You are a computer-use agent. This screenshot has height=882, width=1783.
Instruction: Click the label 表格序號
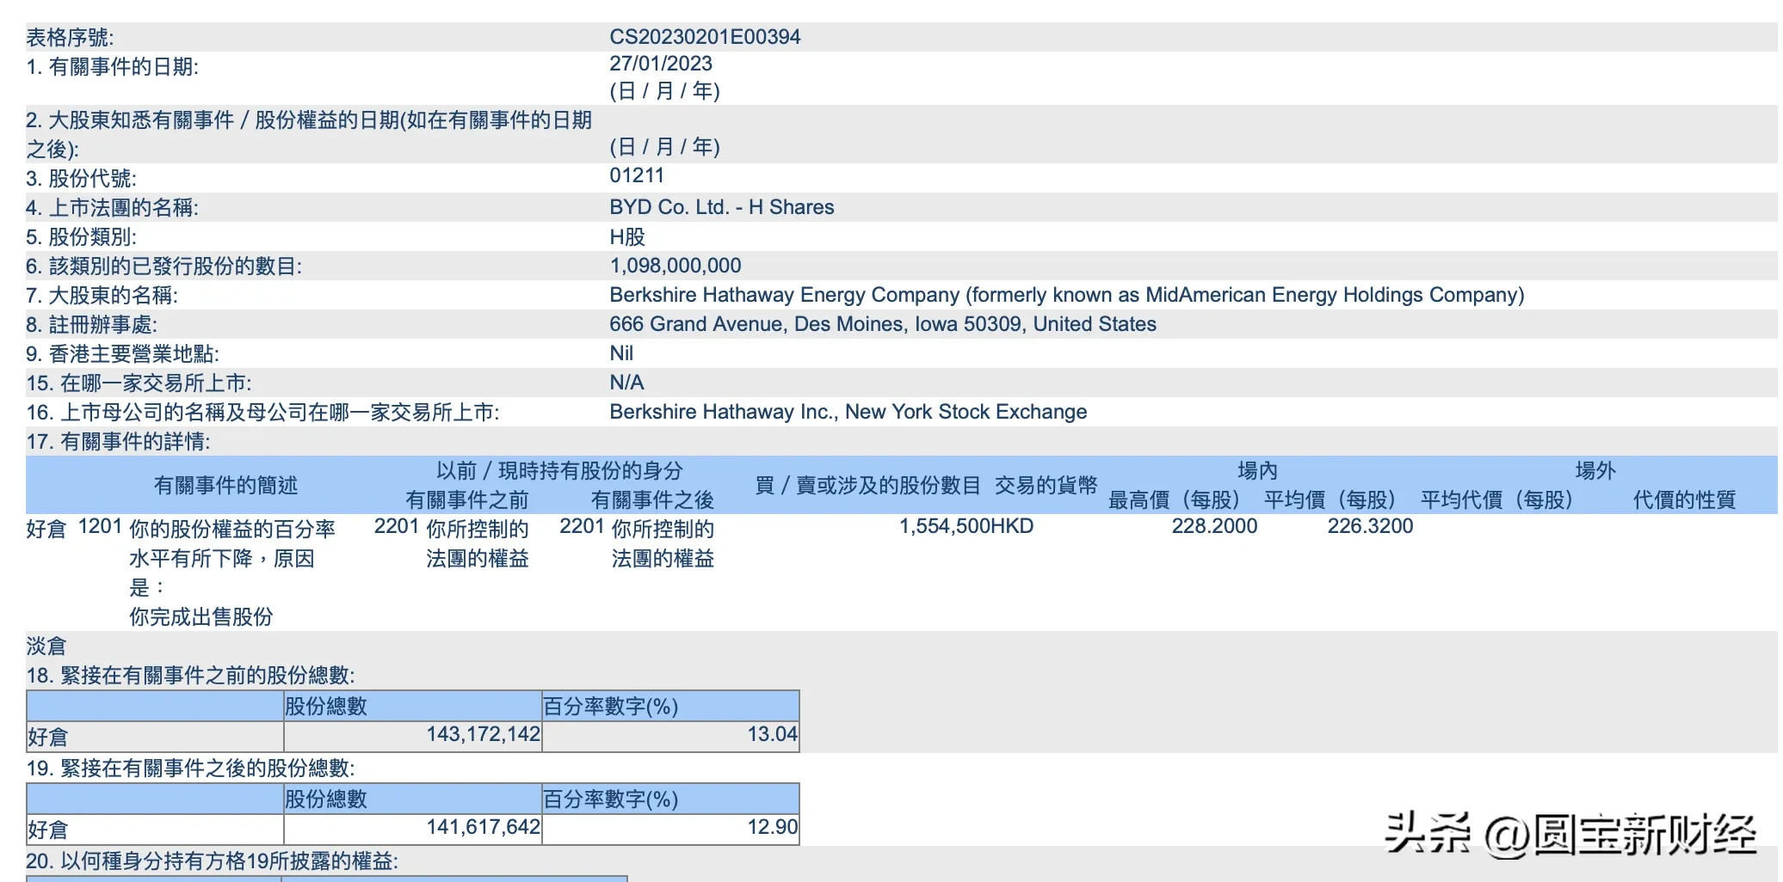point(70,37)
